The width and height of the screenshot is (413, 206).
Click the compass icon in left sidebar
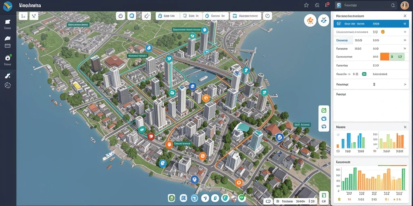tap(8, 85)
